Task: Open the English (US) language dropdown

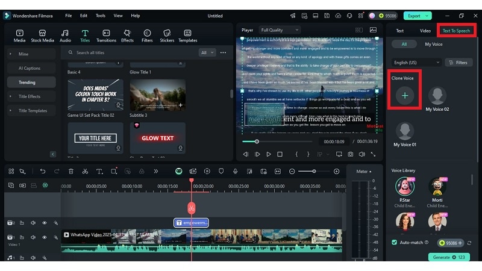Action: click(416, 63)
